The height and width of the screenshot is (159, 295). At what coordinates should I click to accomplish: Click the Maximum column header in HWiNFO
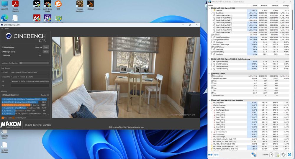pyautogui.click(x=275, y=6)
